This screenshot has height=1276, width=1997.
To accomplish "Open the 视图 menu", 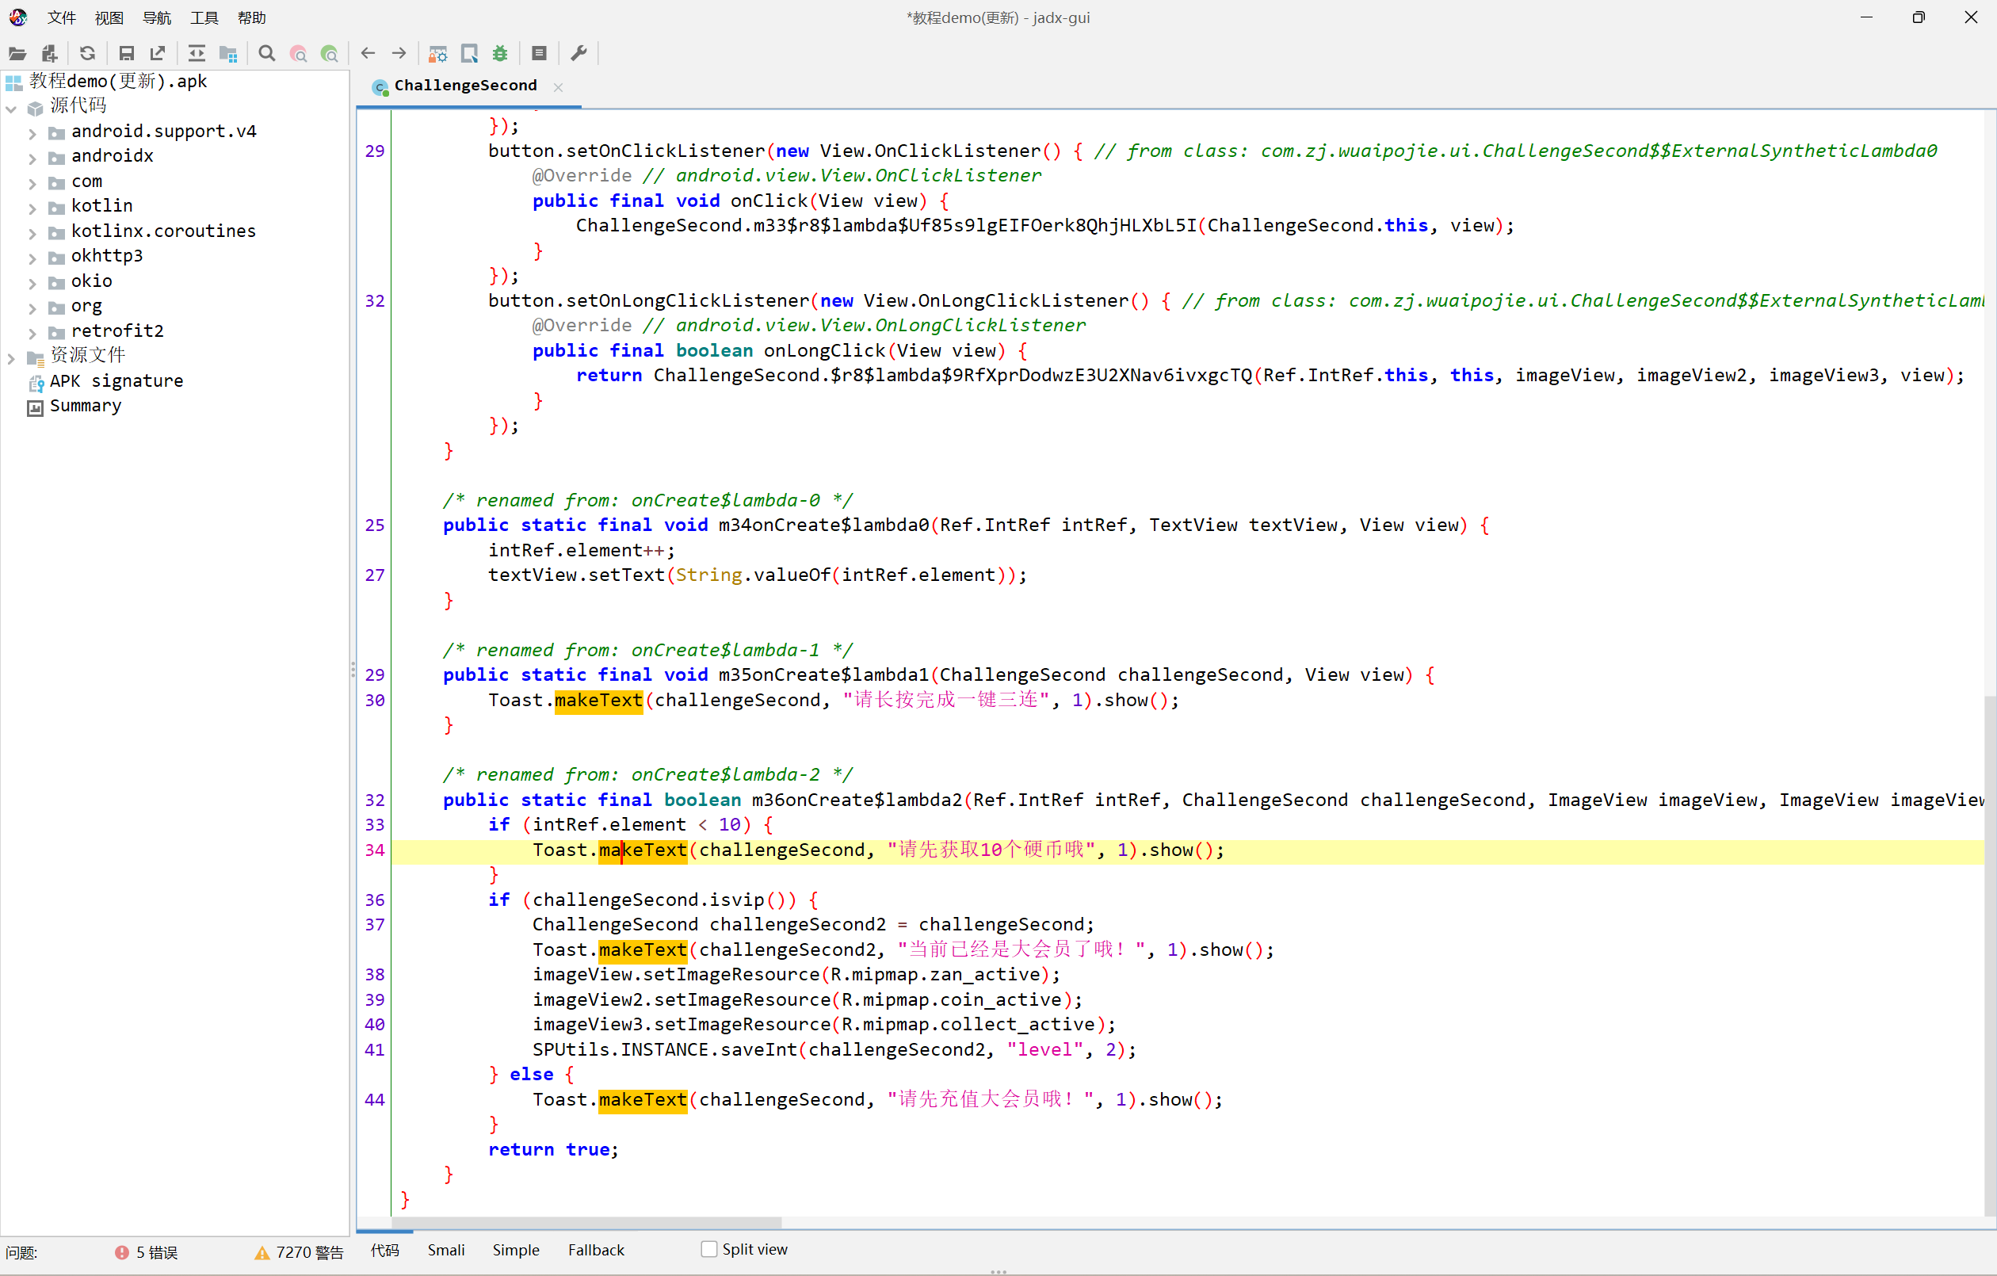I will [x=109, y=17].
